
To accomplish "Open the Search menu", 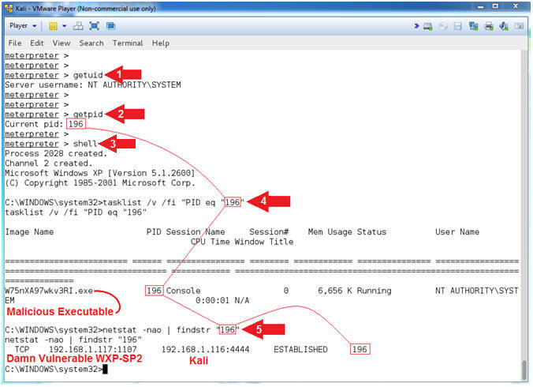I will 91,43.
